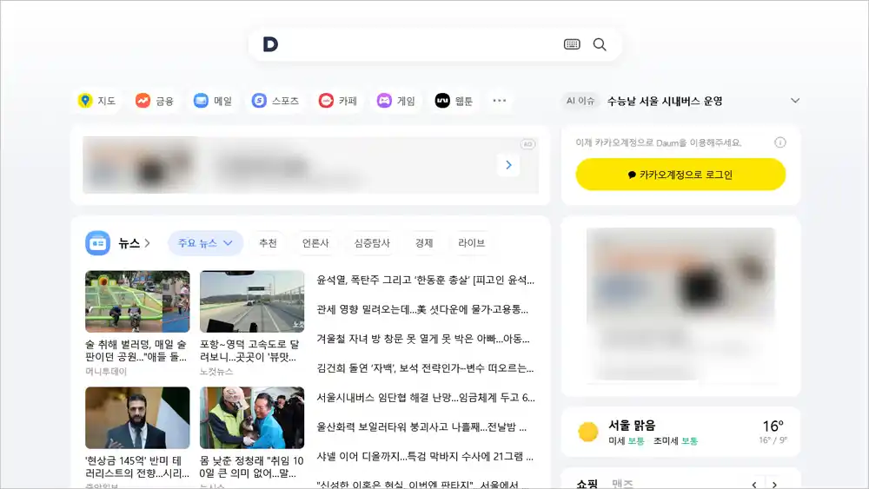Go to previous 쇼핑 item arrow
Image resolution: width=869 pixels, height=489 pixels.
click(x=754, y=484)
